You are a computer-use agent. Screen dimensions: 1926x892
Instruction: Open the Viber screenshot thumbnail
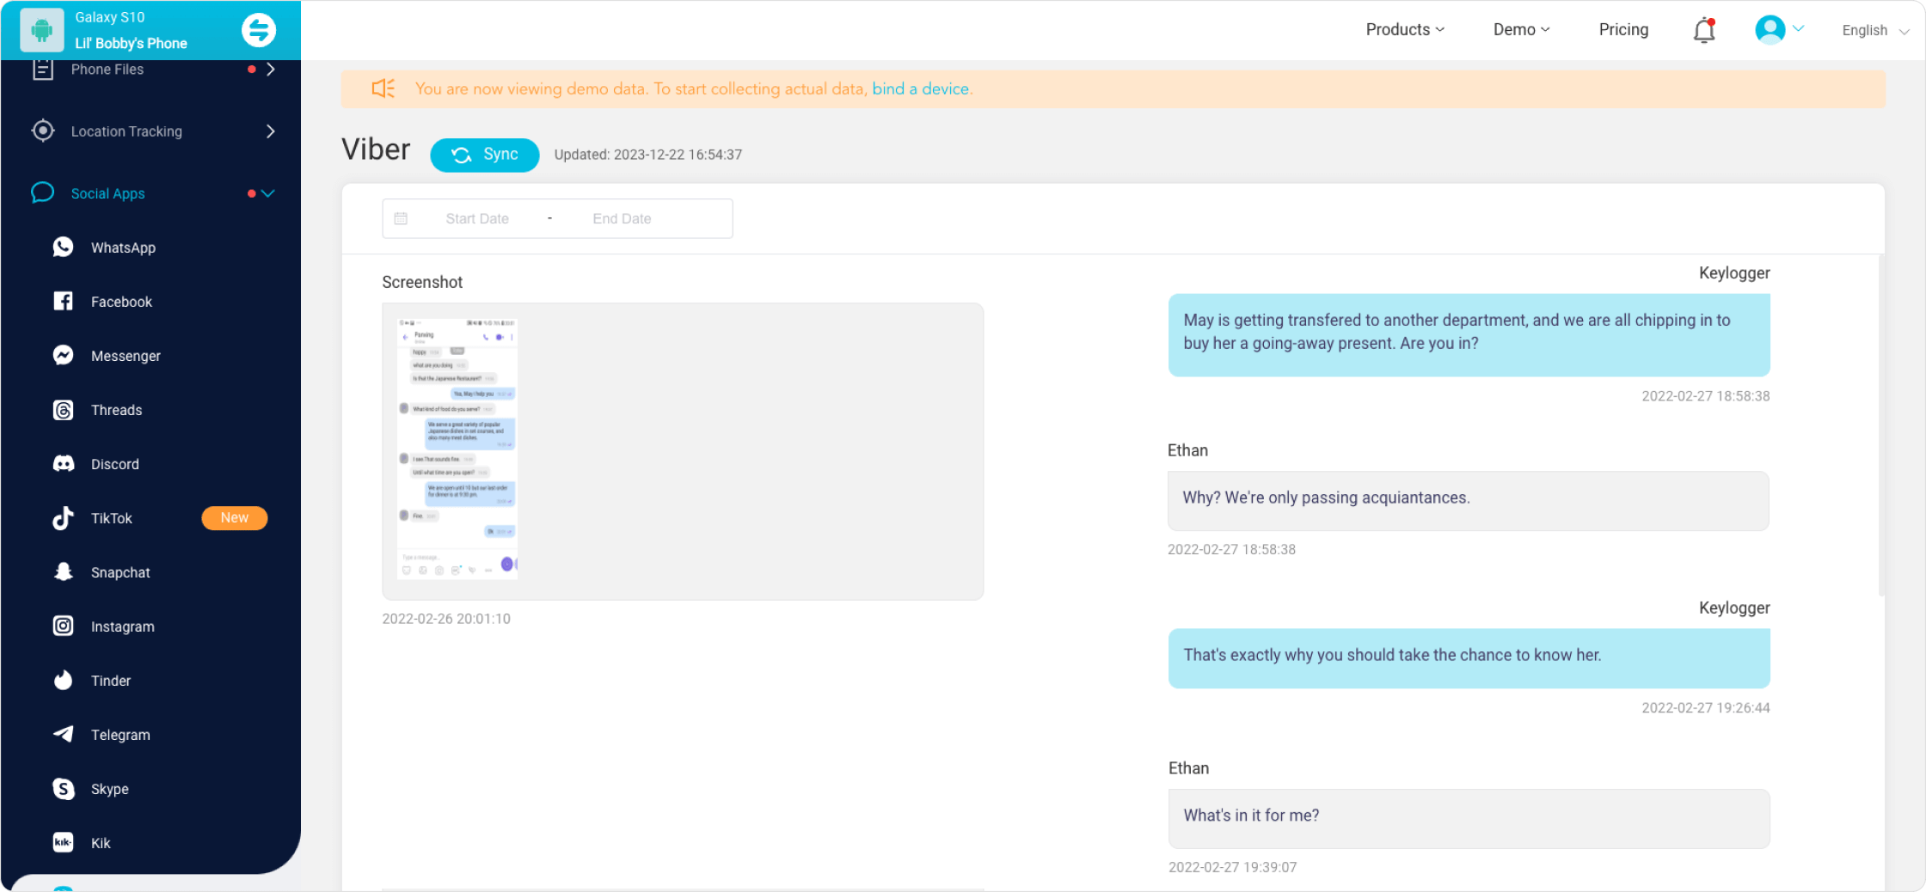[x=457, y=449]
